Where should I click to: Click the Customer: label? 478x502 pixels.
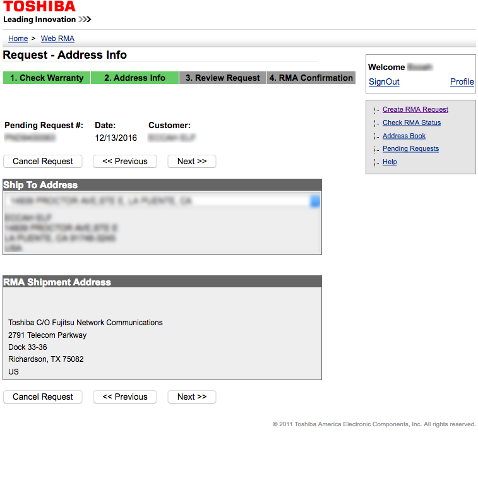tap(169, 125)
